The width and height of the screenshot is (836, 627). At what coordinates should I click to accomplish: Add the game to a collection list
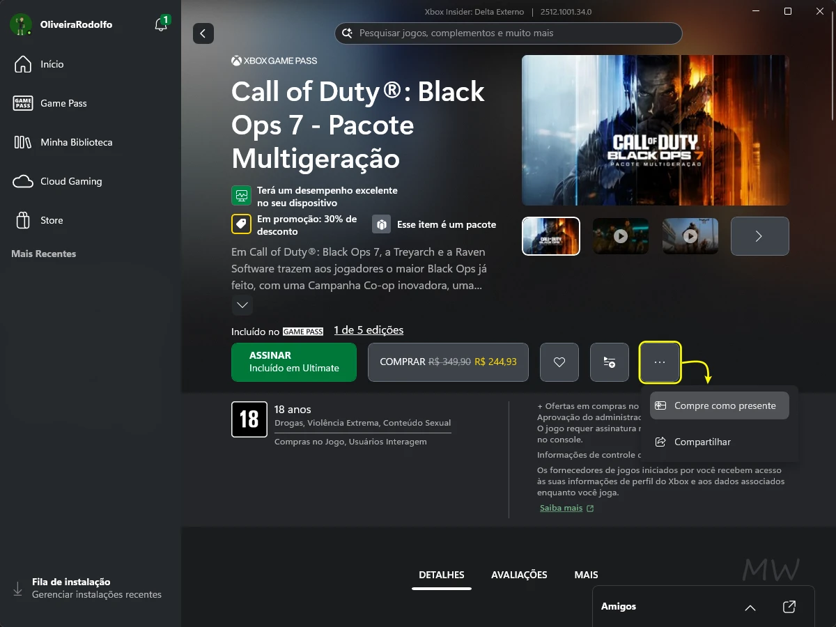coord(609,362)
